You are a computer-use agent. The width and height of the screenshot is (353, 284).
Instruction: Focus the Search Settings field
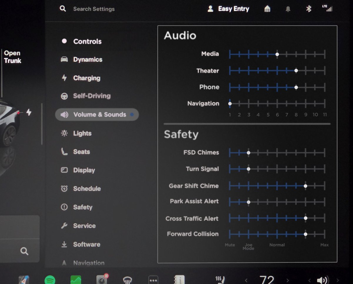coord(94,9)
